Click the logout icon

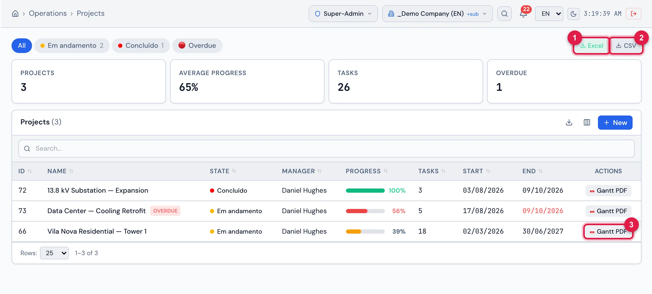coord(634,14)
